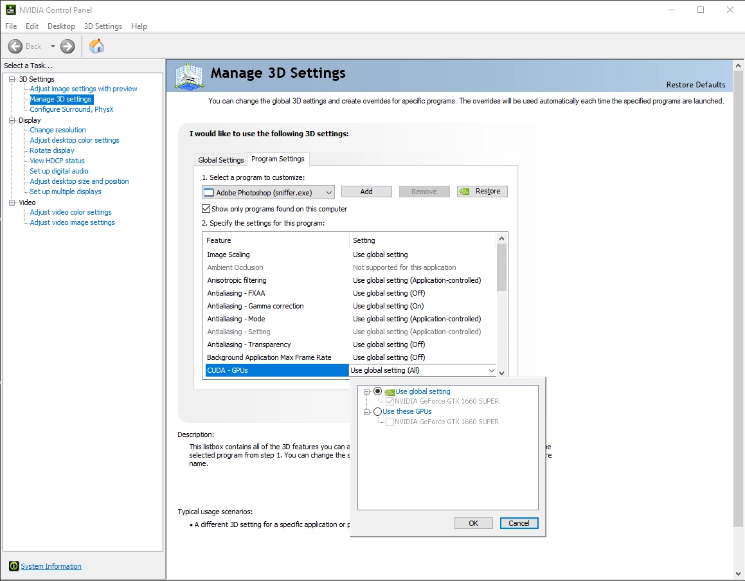
Task: Collapse the Display tree node
Action: 12,120
